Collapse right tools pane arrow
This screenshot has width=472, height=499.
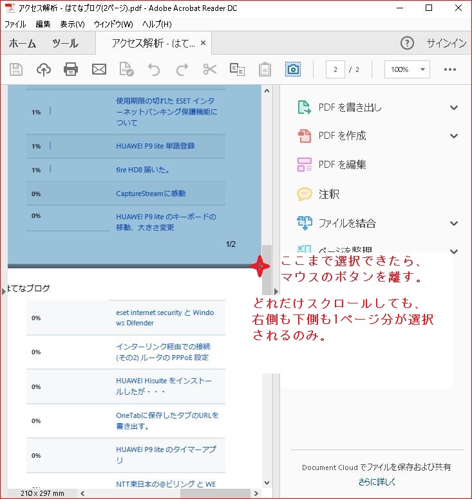[276, 291]
